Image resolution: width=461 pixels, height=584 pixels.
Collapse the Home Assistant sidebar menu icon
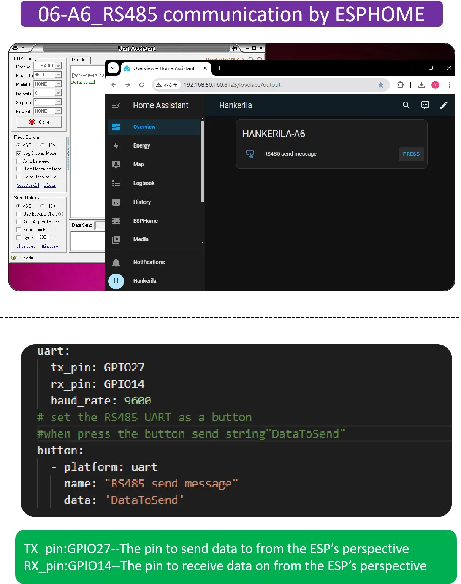click(116, 105)
